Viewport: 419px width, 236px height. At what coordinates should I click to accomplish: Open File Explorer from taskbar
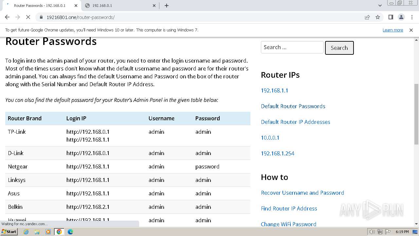coord(37,232)
